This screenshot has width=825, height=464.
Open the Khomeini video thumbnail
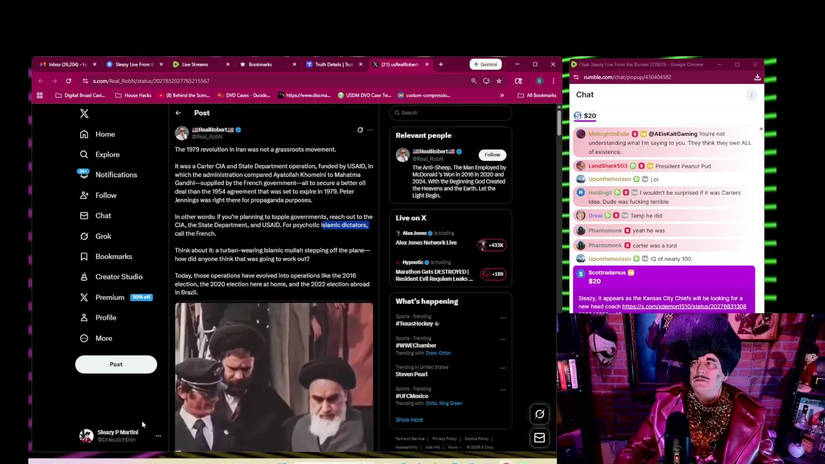coord(274,377)
